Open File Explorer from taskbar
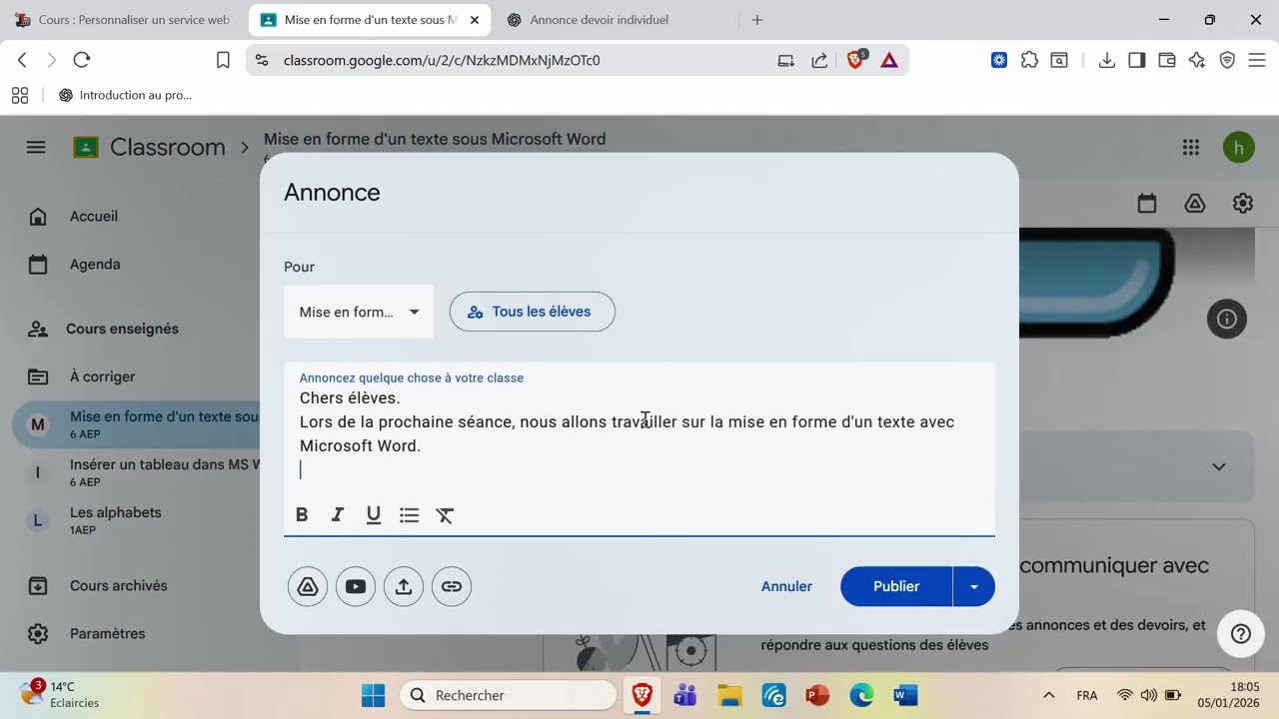Viewport: 1279px width, 719px height. (729, 695)
